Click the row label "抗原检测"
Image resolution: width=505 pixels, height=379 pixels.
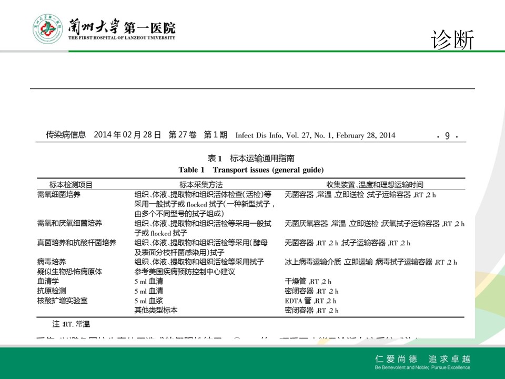pos(52,291)
